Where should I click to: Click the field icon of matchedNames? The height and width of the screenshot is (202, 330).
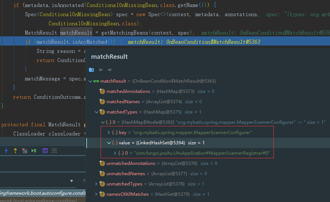[x=102, y=102]
